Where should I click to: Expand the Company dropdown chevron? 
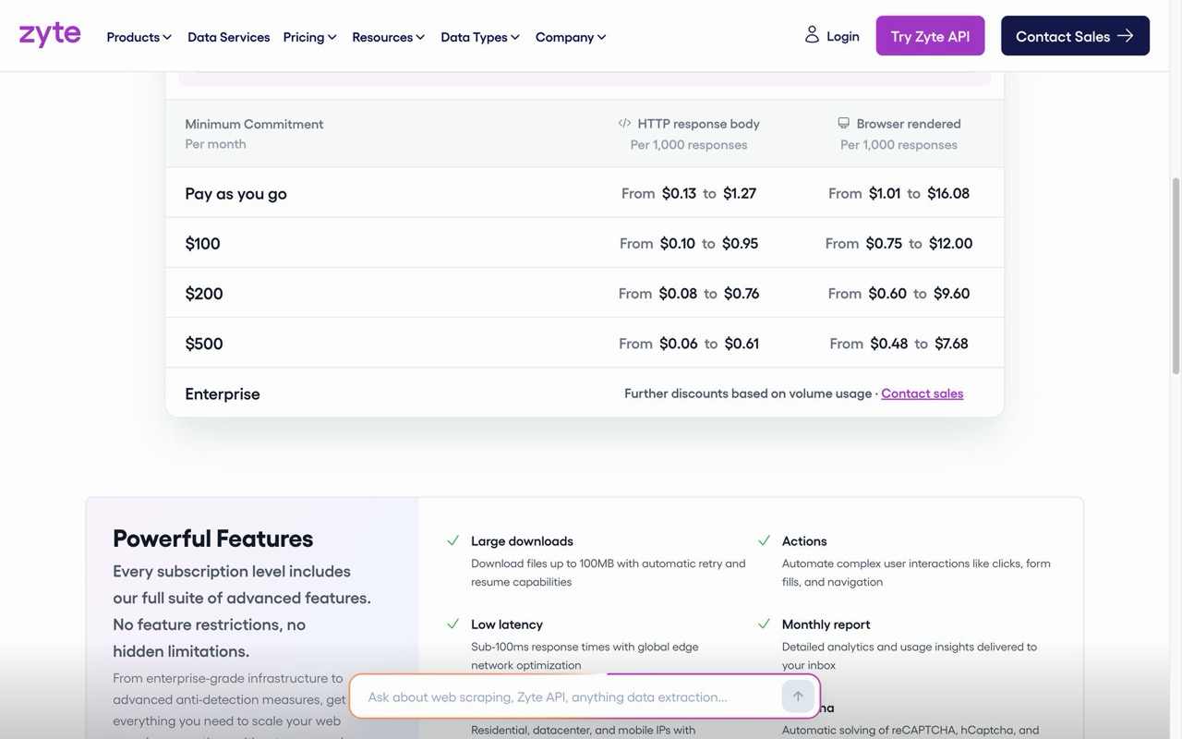602,37
